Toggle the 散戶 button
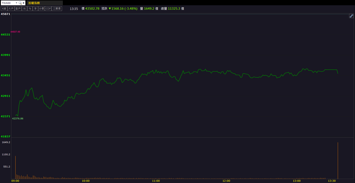This screenshot has height=183, width=355. coord(18,9)
